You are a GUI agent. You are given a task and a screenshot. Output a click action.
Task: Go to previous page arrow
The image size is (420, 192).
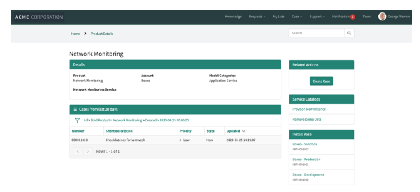(x=77, y=151)
